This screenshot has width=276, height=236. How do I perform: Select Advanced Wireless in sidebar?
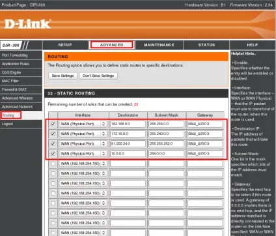[x=18, y=98]
